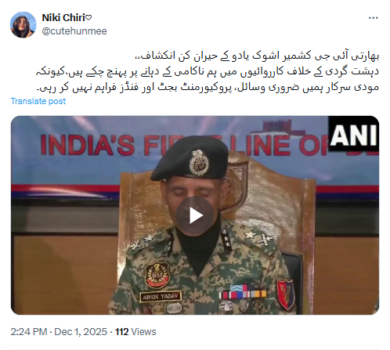
Task: Click the Translate post link
Action: (x=38, y=101)
